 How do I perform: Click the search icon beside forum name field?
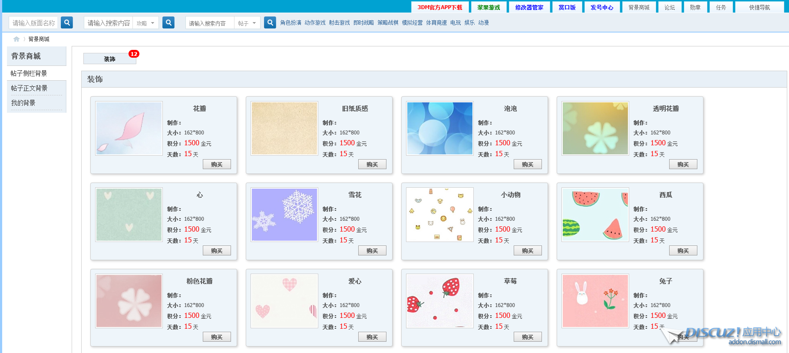[x=67, y=23]
